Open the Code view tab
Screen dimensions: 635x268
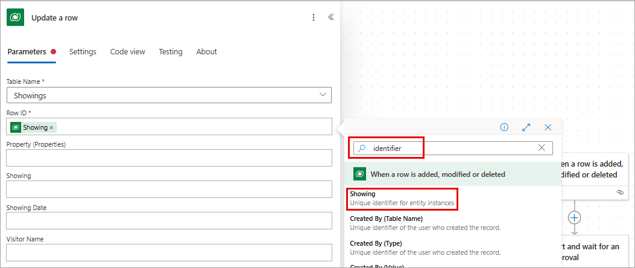[128, 52]
